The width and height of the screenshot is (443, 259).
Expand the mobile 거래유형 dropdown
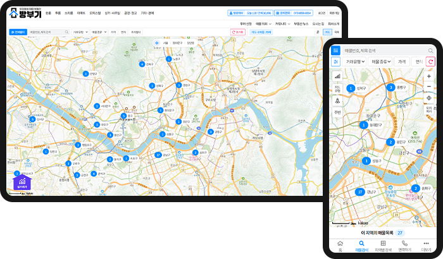(355, 62)
